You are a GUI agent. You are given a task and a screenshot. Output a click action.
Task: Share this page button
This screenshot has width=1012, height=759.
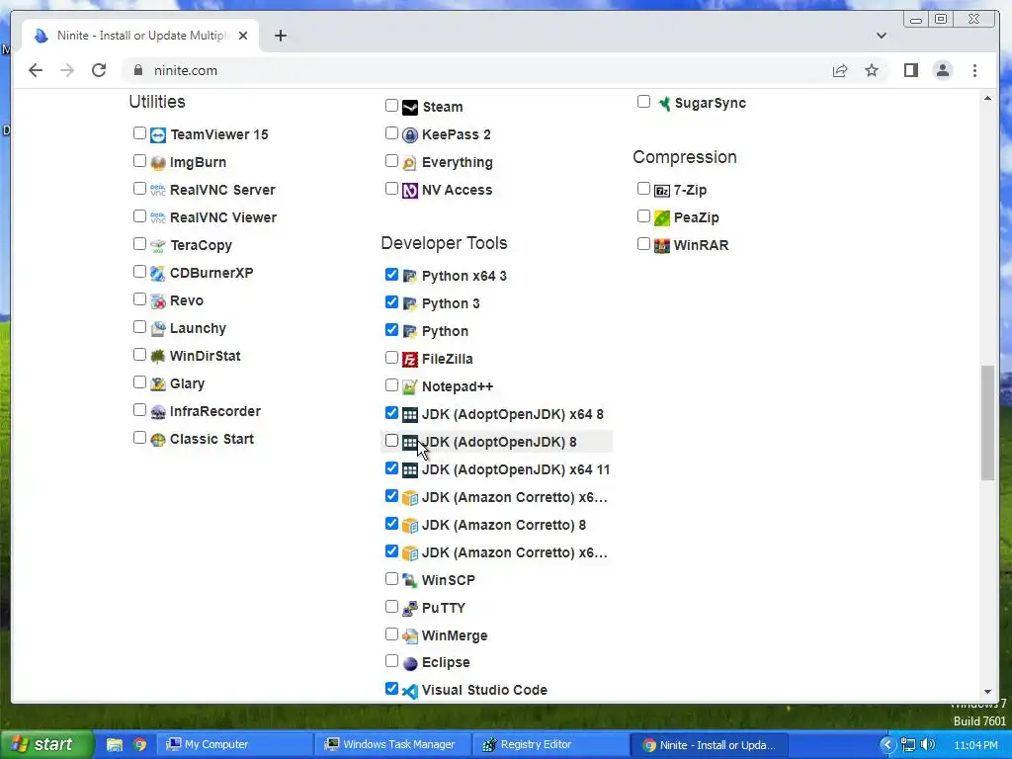(x=840, y=70)
